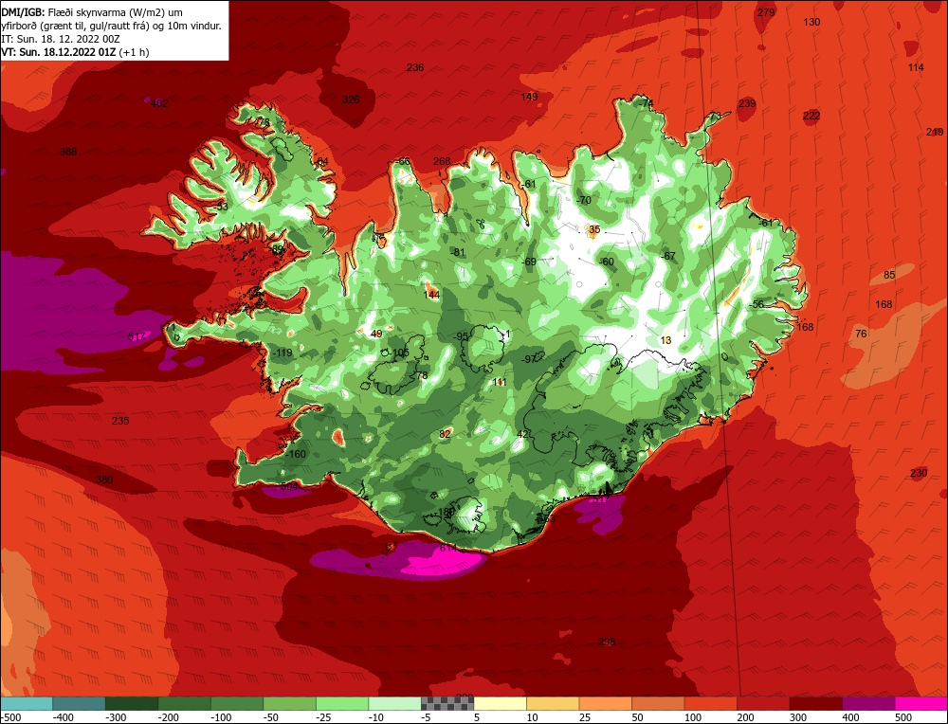948x724 pixels.
Task: Click the flux value '326' on the map
Action: [351, 100]
